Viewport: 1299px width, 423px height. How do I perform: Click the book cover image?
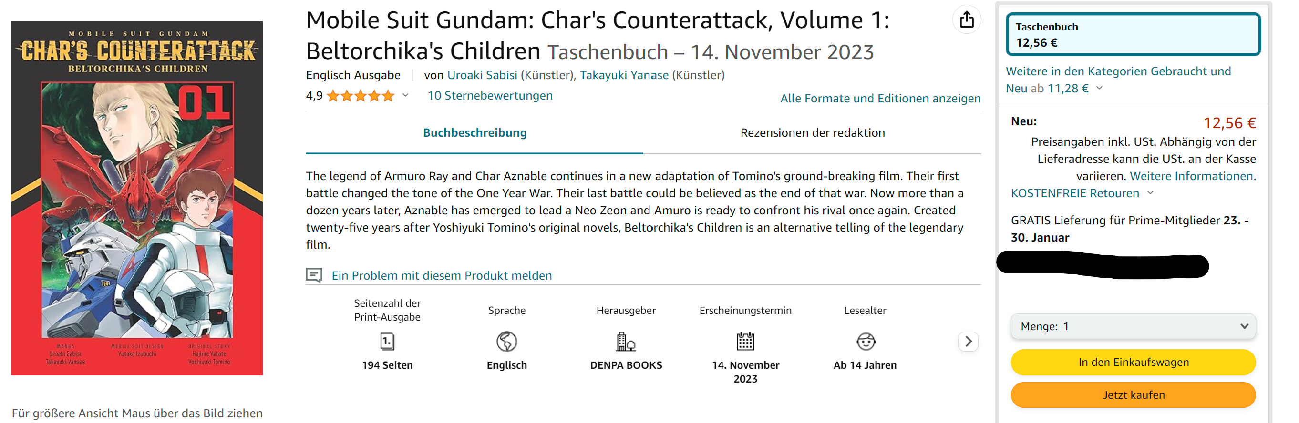coord(137,198)
